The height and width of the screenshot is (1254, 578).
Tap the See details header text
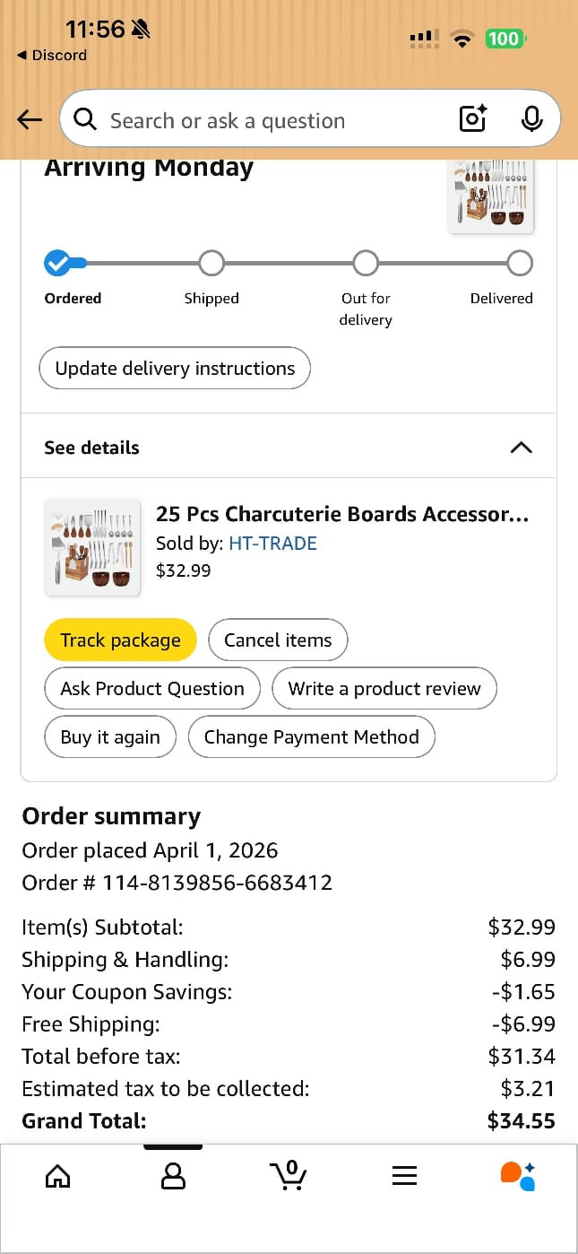coord(92,448)
